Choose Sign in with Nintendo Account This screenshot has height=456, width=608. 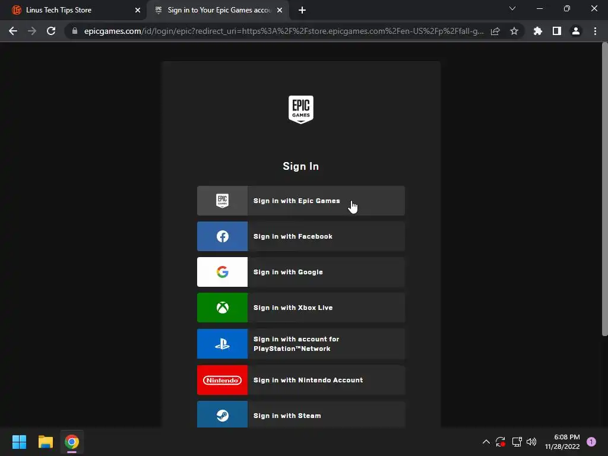pyautogui.click(x=301, y=380)
